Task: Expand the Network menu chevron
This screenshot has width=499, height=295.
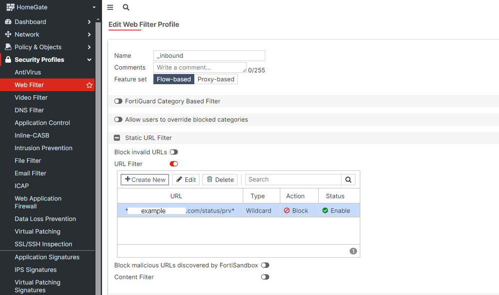Action: coord(89,34)
